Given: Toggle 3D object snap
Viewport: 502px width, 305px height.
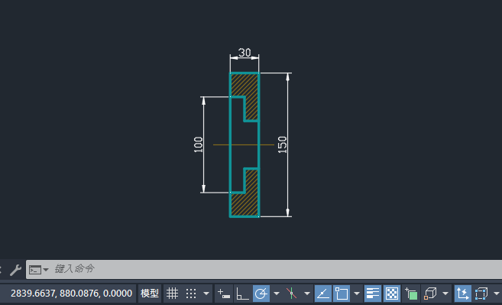Looking at the screenshot, I should pyautogui.click(x=430, y=293).
